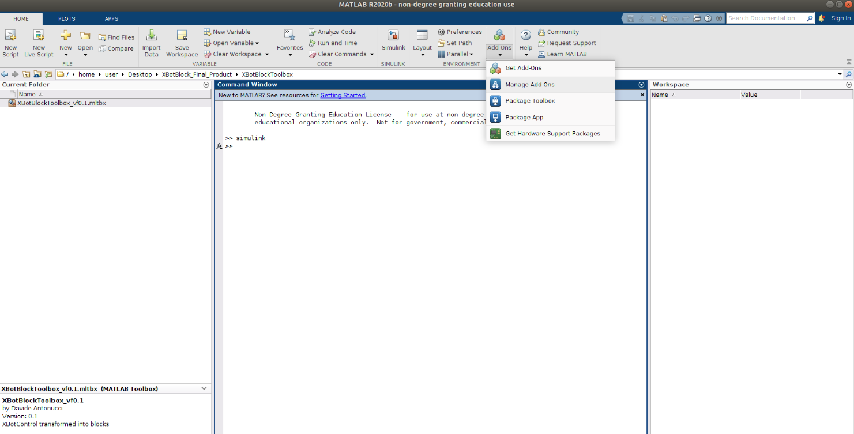Click Desktop in the address path
The image size is (854, 434).
click(x=140, y=74)
